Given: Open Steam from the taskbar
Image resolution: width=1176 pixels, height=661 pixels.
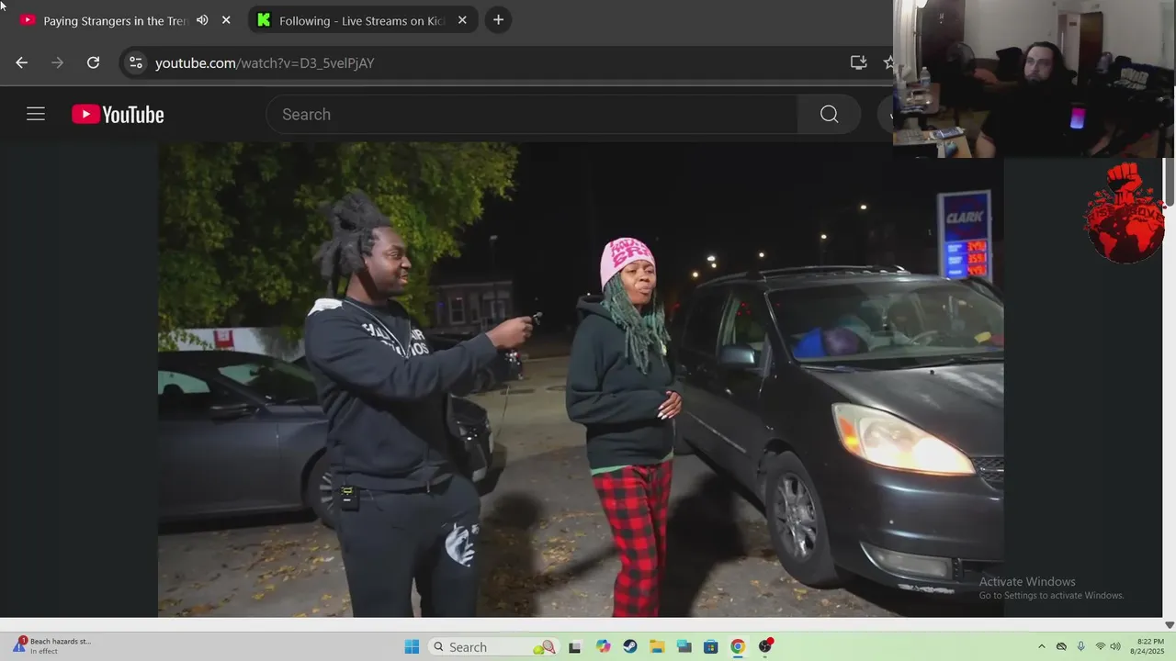Looking at the screenshot, I should click(x=629, y=646).
